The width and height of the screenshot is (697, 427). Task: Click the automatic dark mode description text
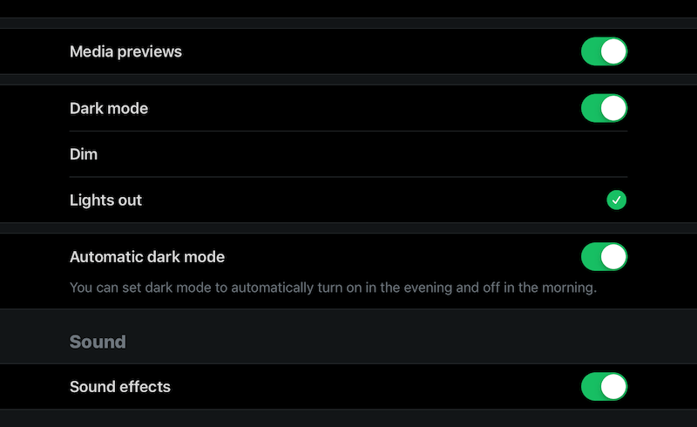point(333,288)
